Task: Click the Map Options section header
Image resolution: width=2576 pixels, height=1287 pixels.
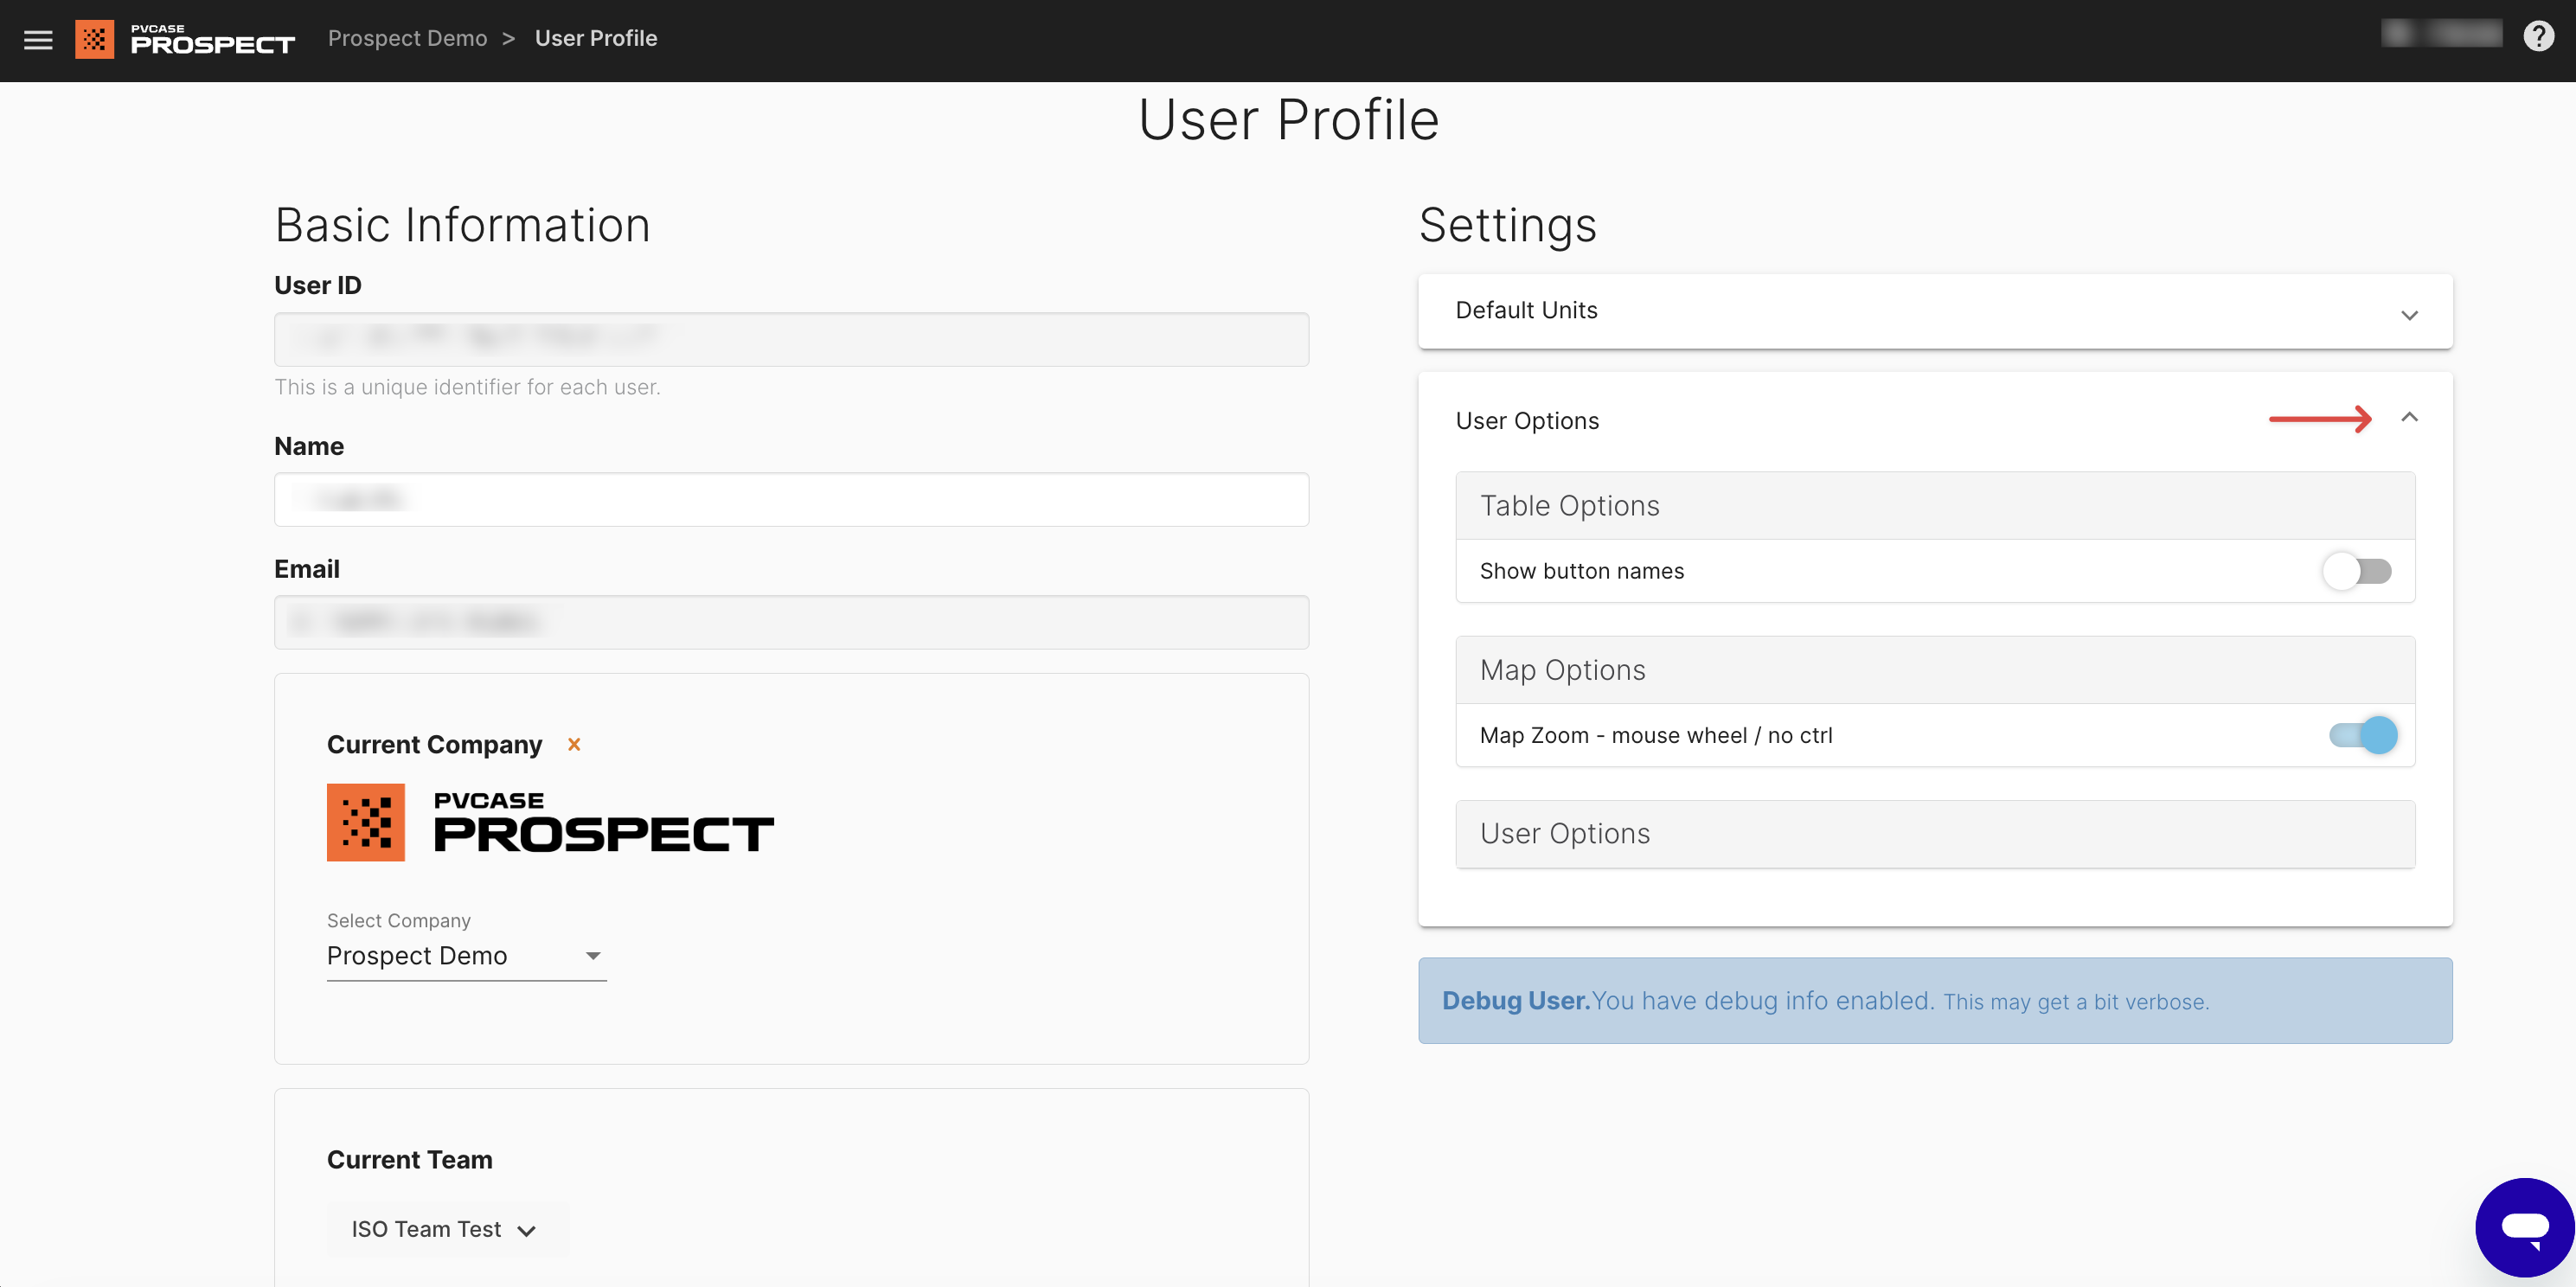Action: (x=1935, y=670)
